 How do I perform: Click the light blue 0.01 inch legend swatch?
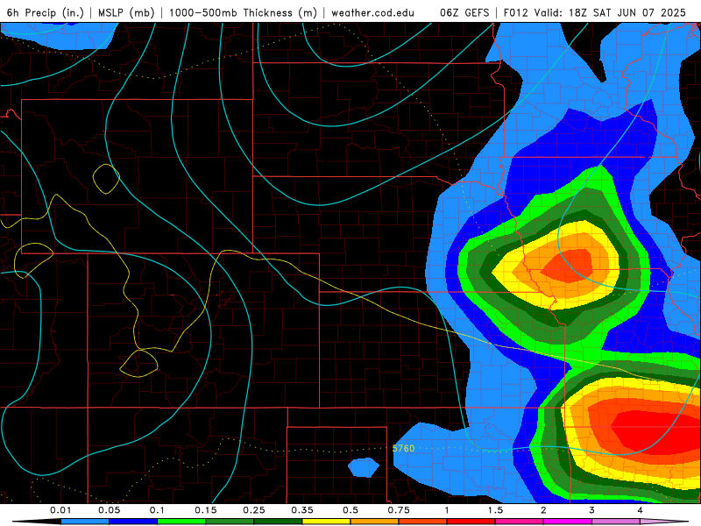coord(85,522)
